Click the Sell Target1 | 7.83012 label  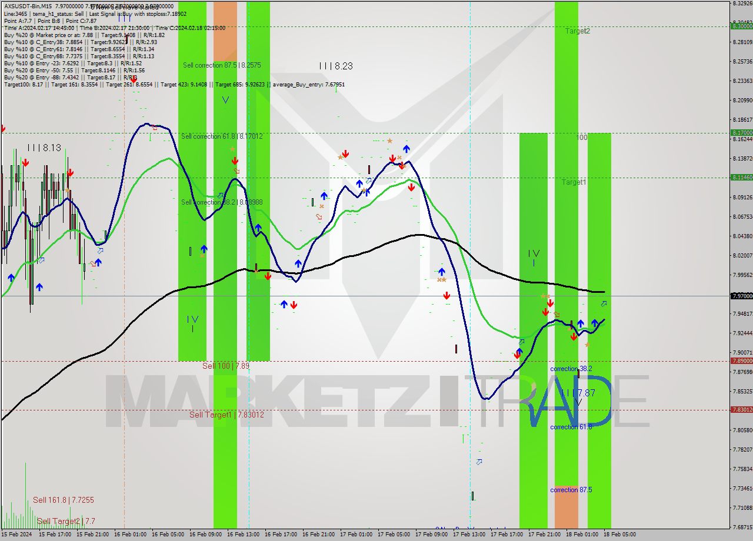click(226, 415)
